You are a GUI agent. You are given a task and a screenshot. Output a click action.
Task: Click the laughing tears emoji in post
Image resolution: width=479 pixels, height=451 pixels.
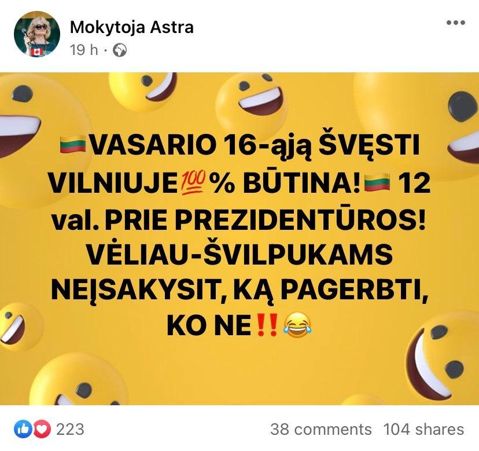tap(297, 326)
